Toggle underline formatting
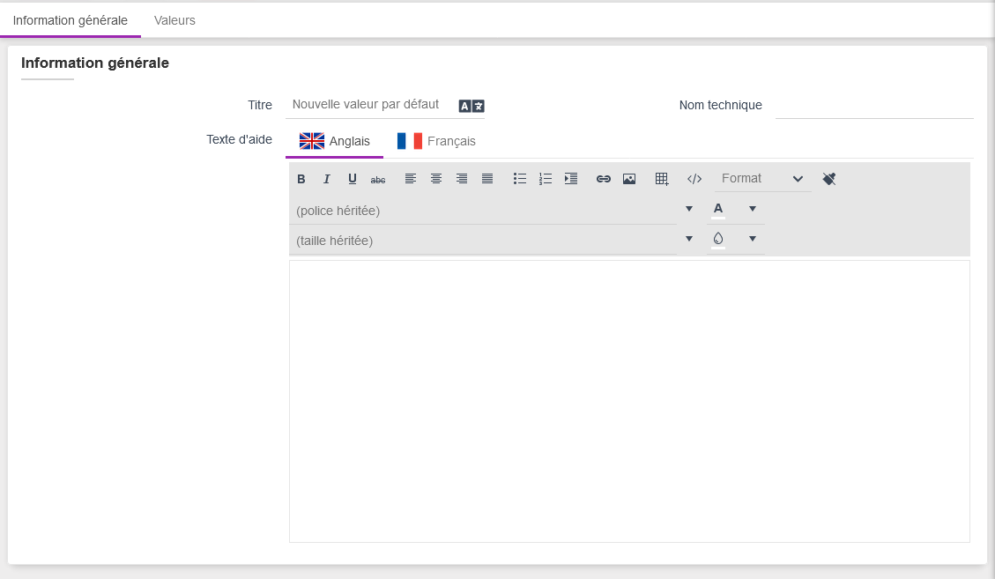Viewport: 995px width, 579px height. point(353,179)
